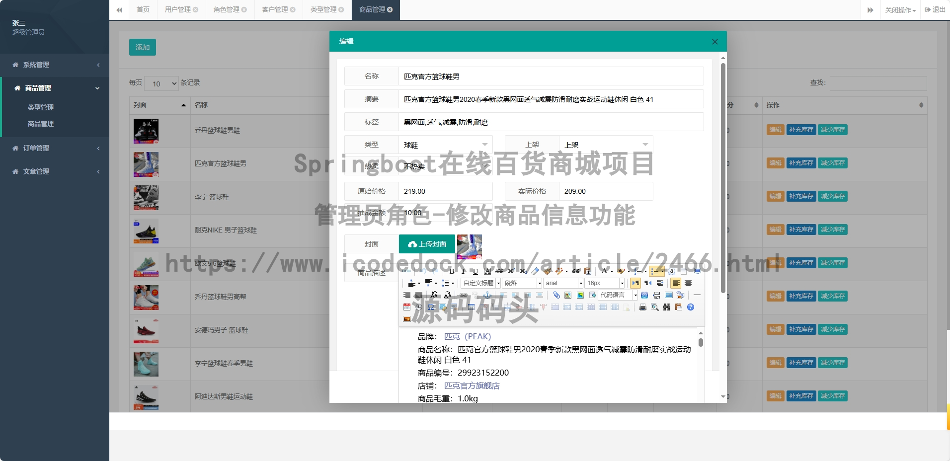Attach a file using the paperclip icon
Image resolution: width=950 pixels, height=461 pixels.
coord(556,295)
